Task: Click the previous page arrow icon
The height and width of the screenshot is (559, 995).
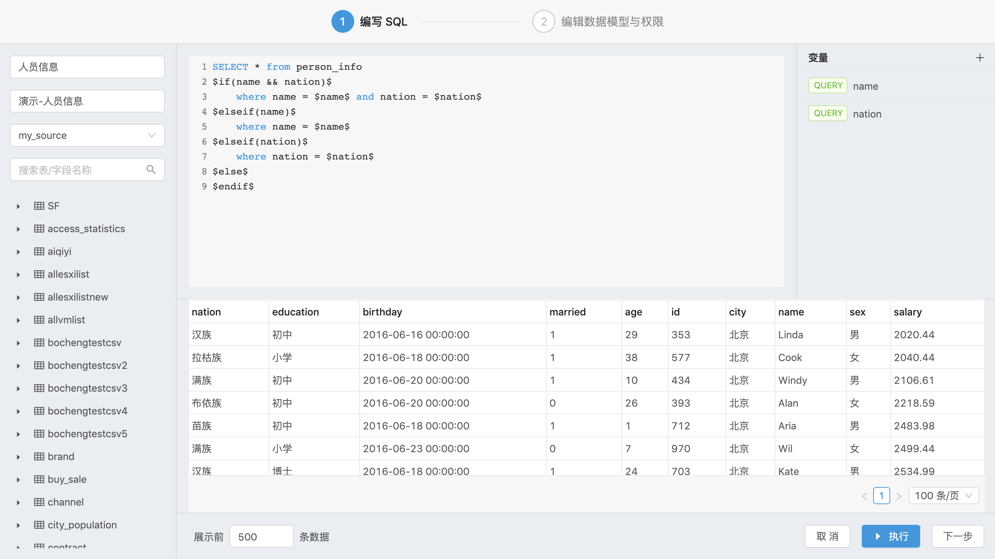Action: (865, 496)
